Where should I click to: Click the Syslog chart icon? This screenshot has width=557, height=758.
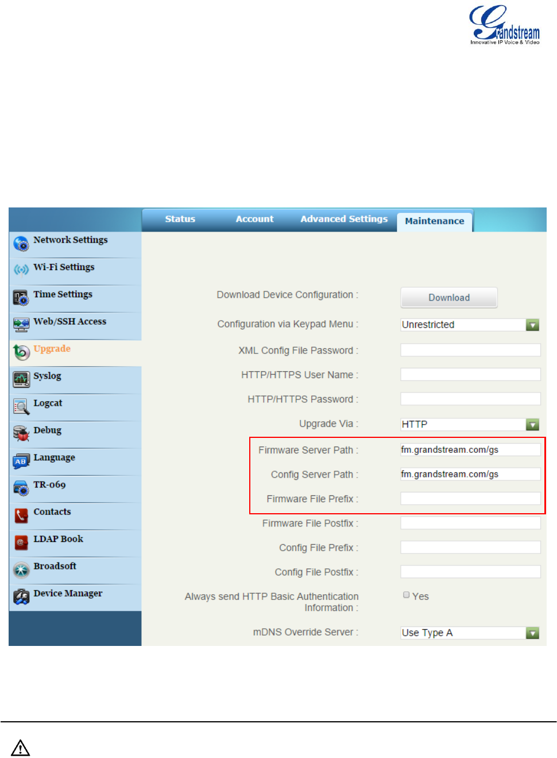21,379
